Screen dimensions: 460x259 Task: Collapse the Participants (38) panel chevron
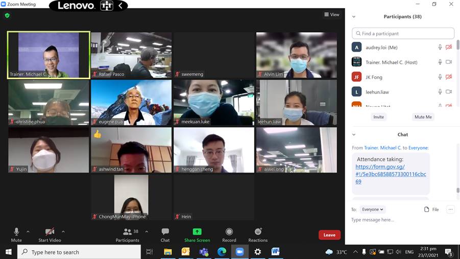click(354, 17)
